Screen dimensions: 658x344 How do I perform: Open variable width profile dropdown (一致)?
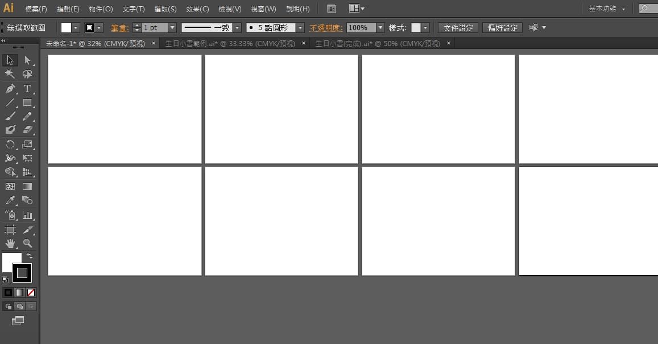click(237, 28)
